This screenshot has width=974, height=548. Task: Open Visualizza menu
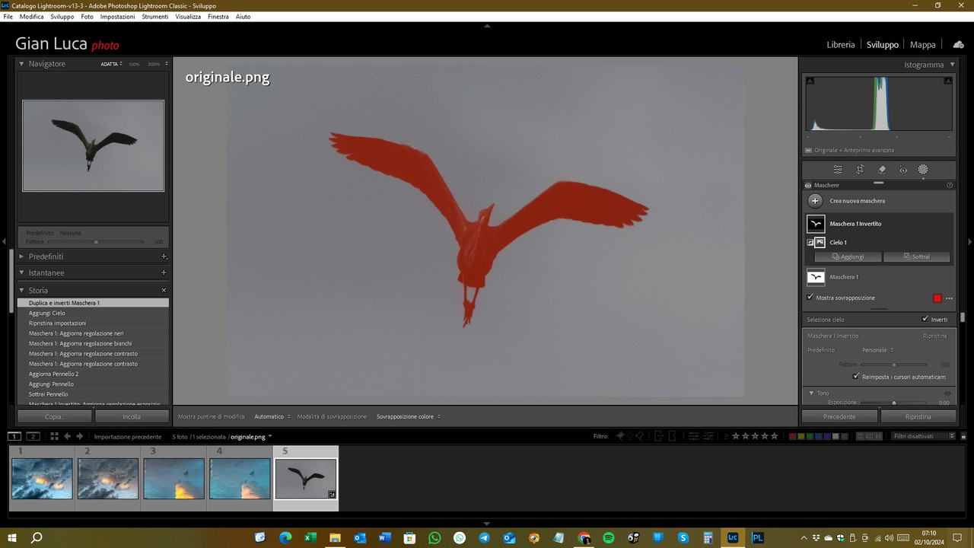pos(188,16)
